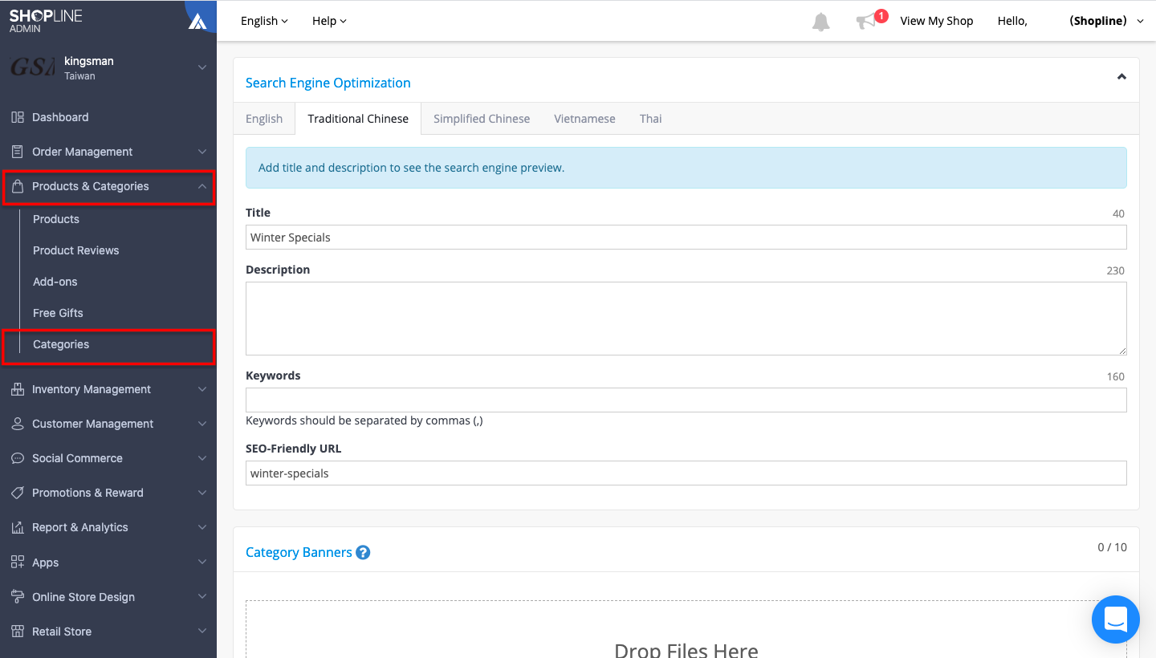Viewport: 1156px width, 658px height.
Task: Collapse Products & Categories menu chevron
Action: click(202, 186)
